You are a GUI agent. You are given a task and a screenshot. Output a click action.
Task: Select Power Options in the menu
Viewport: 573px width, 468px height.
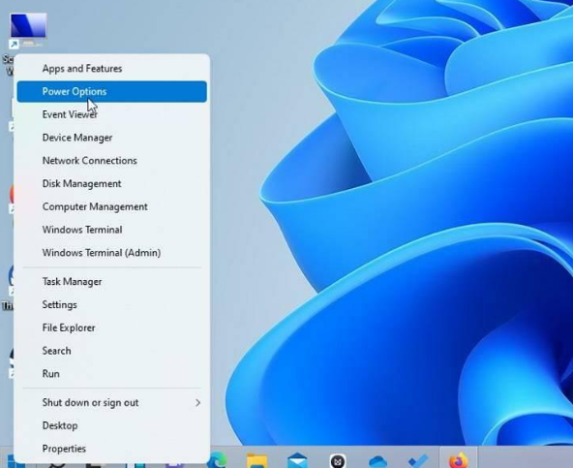[x=112, y=91]
